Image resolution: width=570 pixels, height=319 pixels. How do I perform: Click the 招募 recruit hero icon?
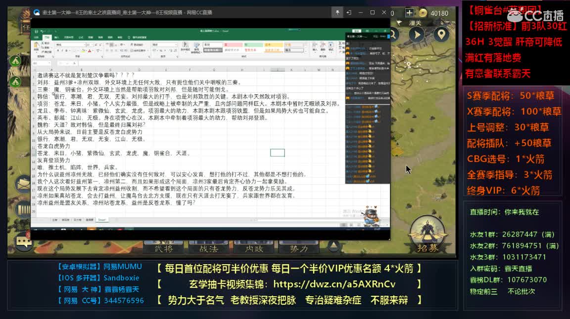pos(427,234)
